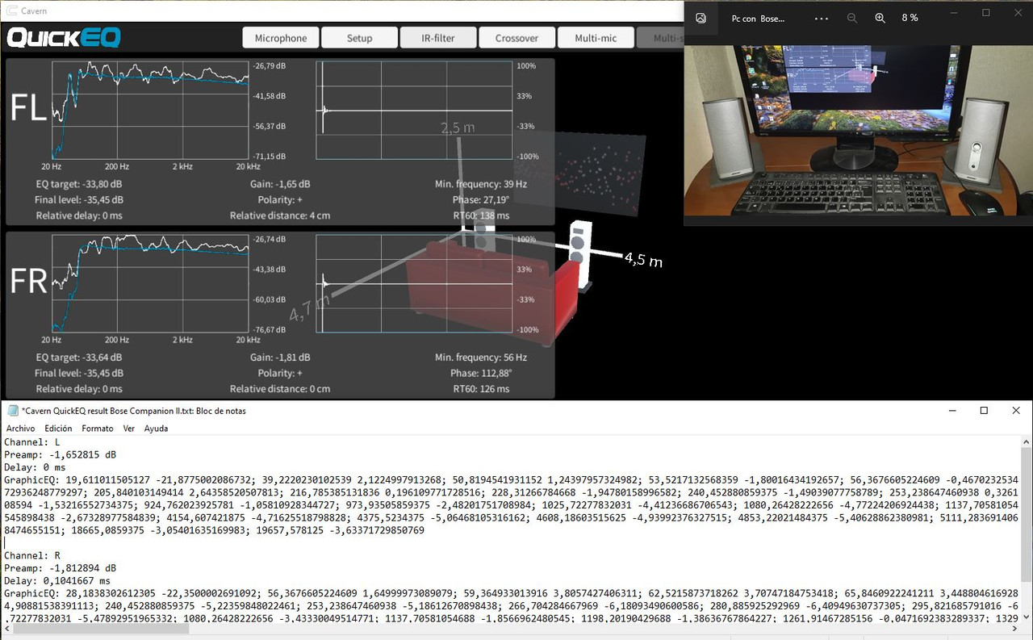Click the 'Preamp: -1,652815 dB' line
The height and width of the screenshot is (640, 1033).
(60, 455)
